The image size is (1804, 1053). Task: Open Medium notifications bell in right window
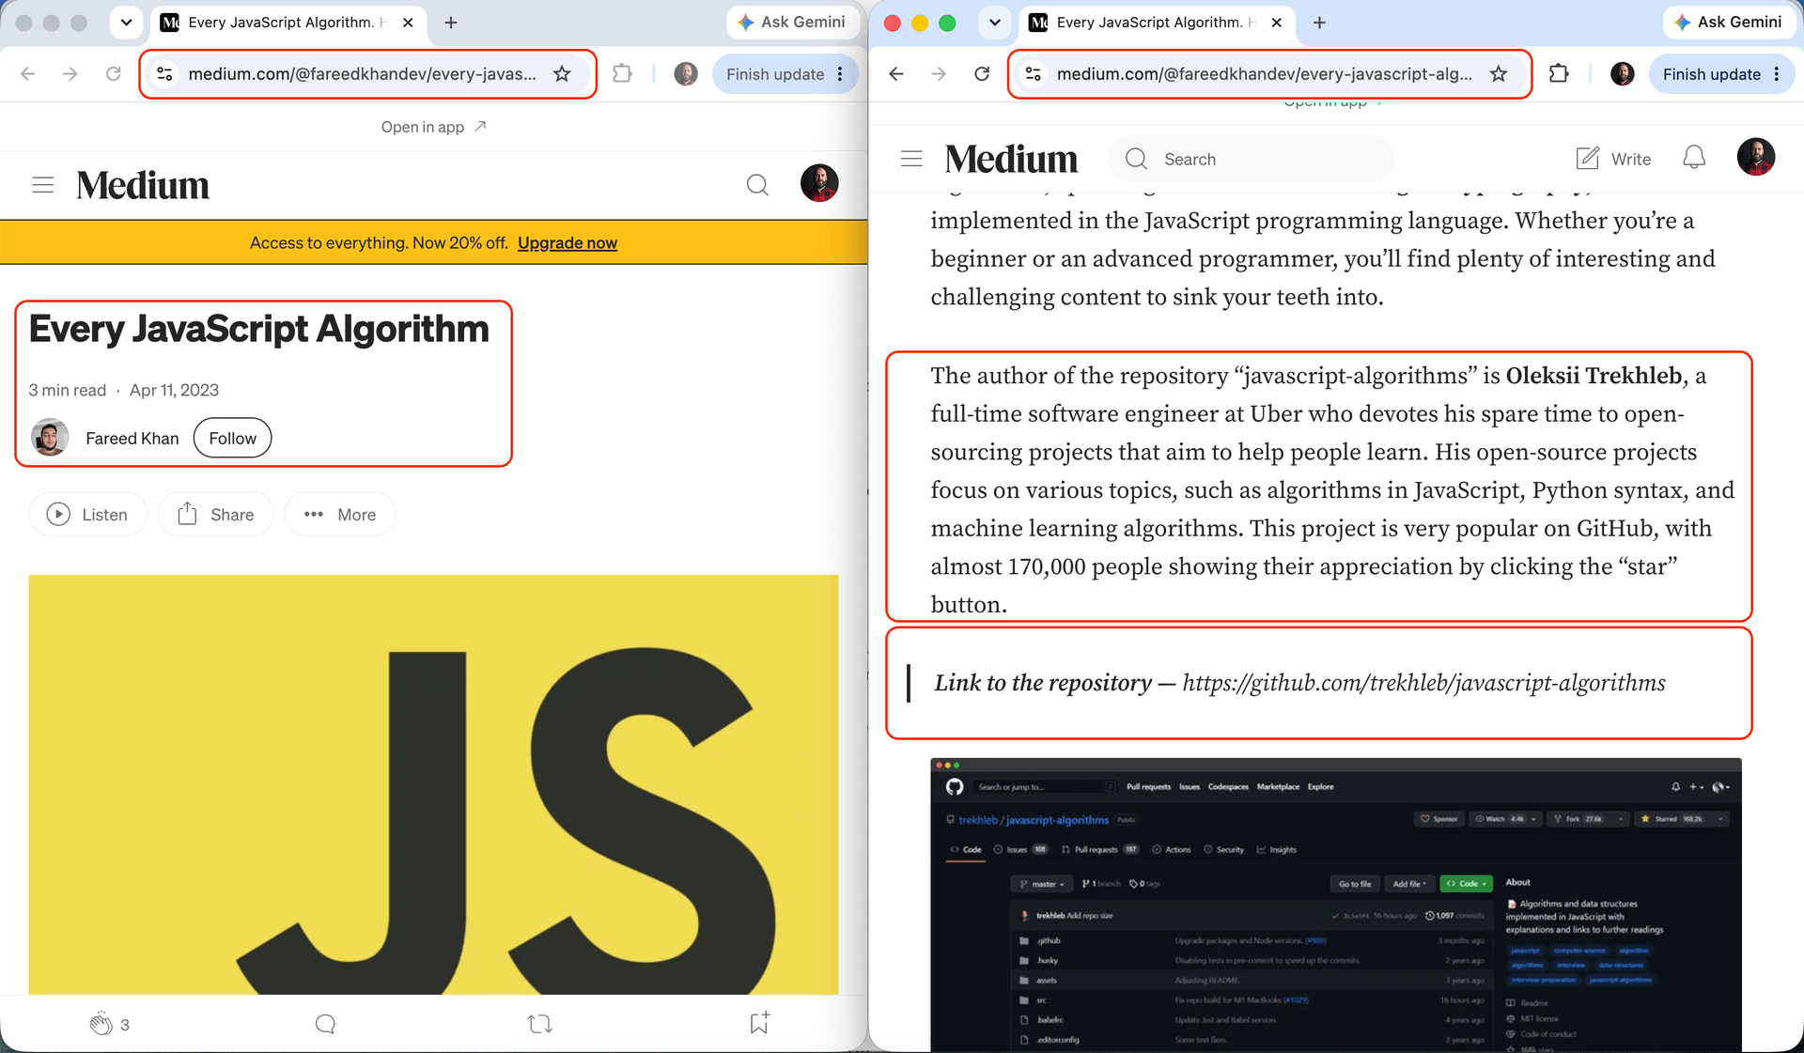point(1694,158)
